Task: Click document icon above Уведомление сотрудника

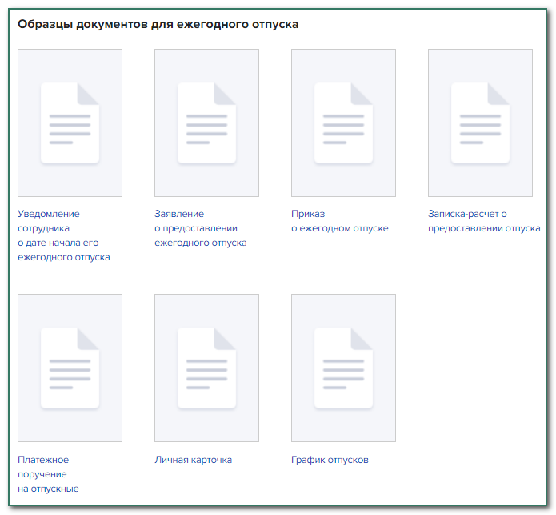Action: click(x=70, y=123)
